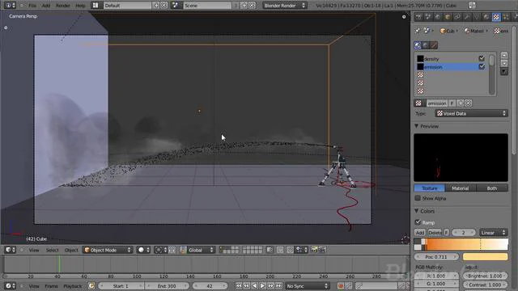This screenshot has width=518, height=291.
Task: Open the Material properties tab icon
Action: [486, 17]
